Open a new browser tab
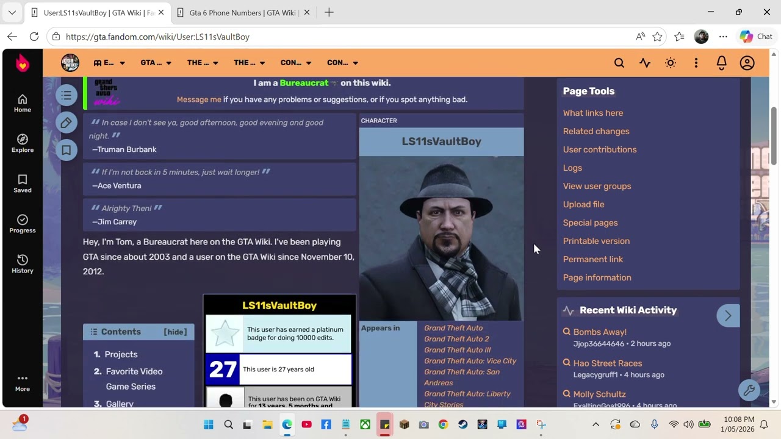The width and height of the screenshot is (781, 439). coord(329,12)
